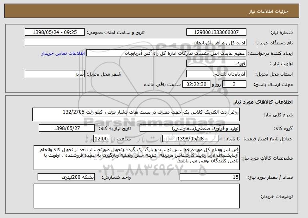This screenshot has height=218, width=308.
Task: Click the unit field بشکه 200لیتری
Action: click(x=66, y=177)
